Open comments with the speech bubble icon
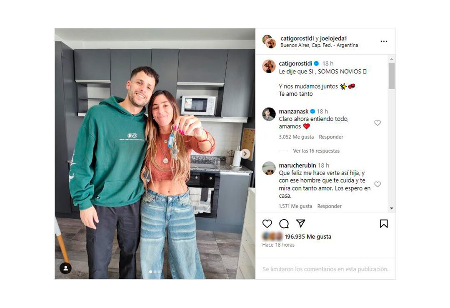 [284, 224]
